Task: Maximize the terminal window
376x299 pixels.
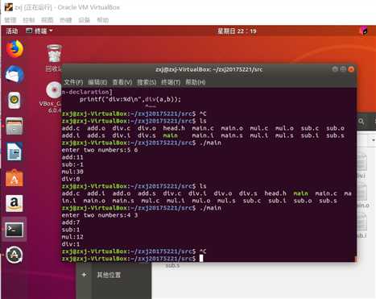Action: click(343, 69)
